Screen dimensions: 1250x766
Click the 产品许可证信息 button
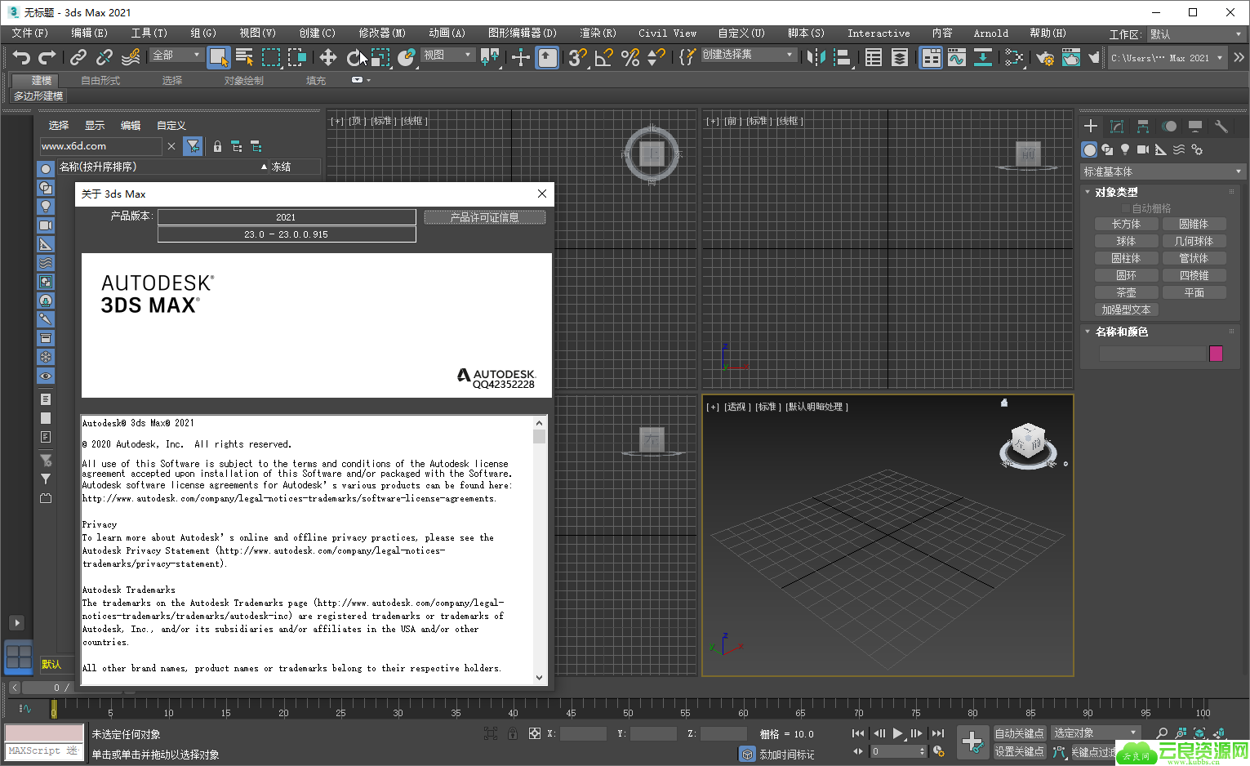[485, 217]
